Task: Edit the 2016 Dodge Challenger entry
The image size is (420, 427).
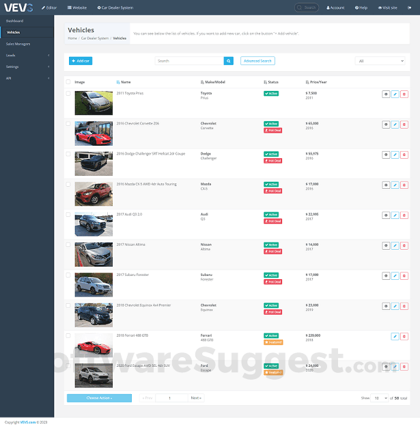Action: pos(395,155)
